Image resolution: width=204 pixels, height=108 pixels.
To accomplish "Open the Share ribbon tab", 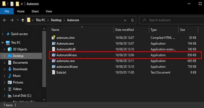I will click(x=35, y=11).
